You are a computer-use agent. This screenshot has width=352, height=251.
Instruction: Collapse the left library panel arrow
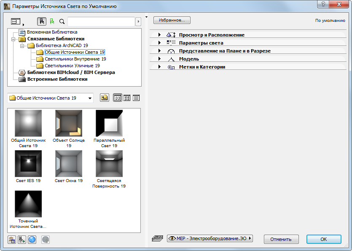(146, 17)
